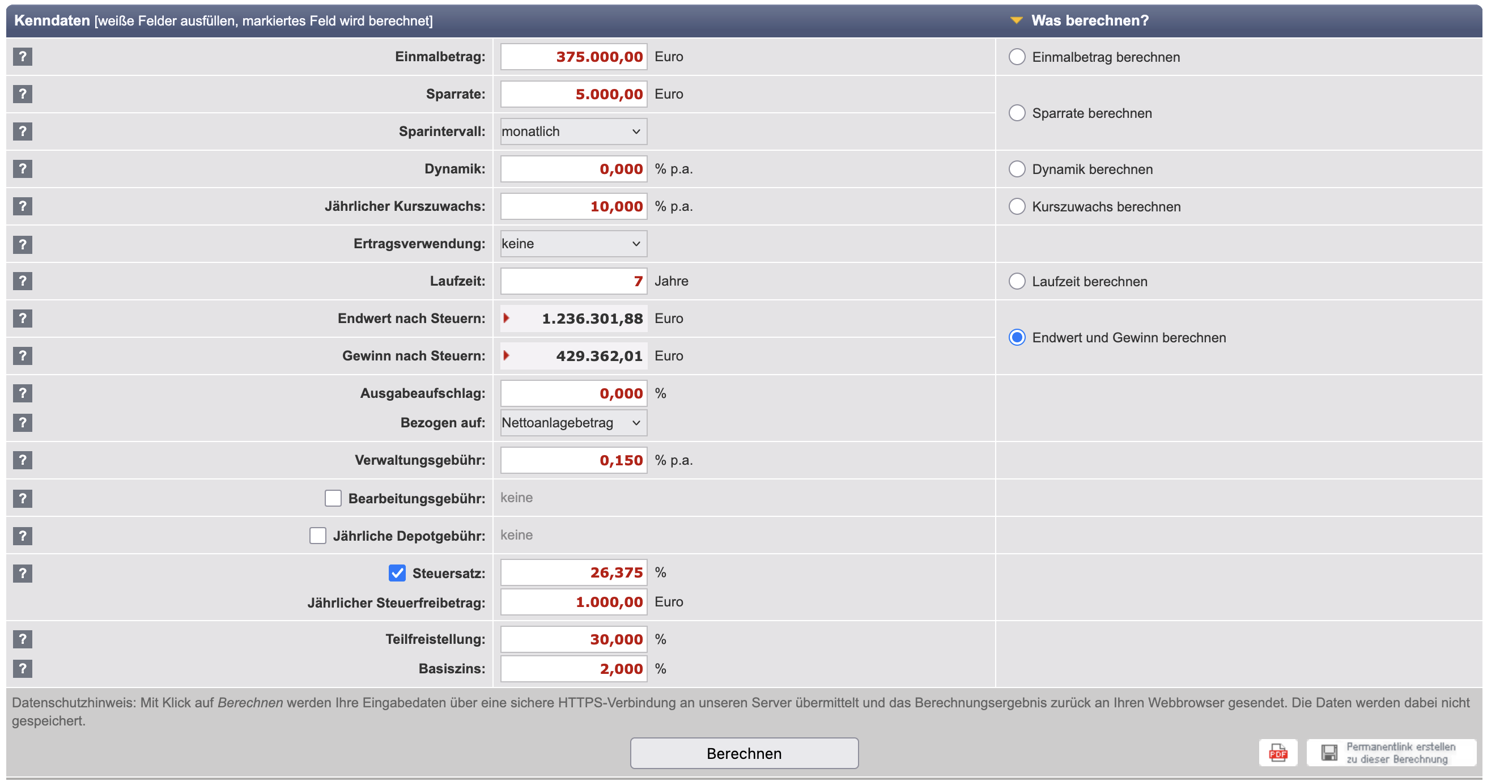Collapse the Was berechnen? triangle header
The height and width of the screenshot is (781, 1487).
pyautogui.click(x=1016, y=21)
